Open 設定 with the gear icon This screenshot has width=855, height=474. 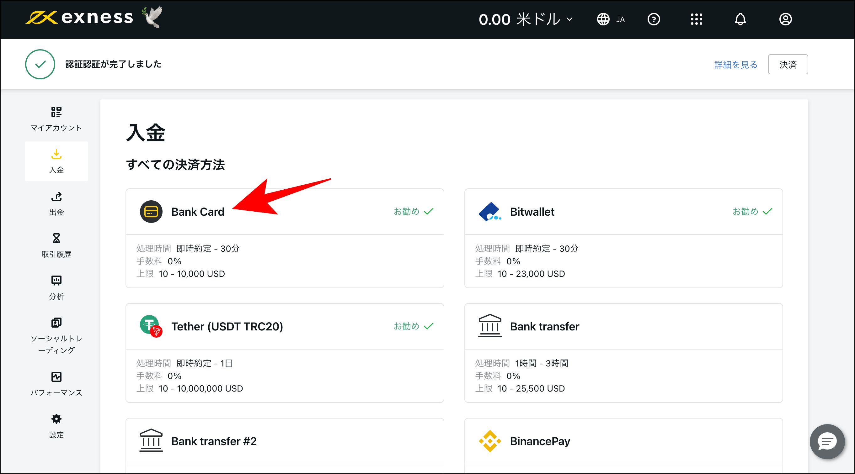(56, 419)
